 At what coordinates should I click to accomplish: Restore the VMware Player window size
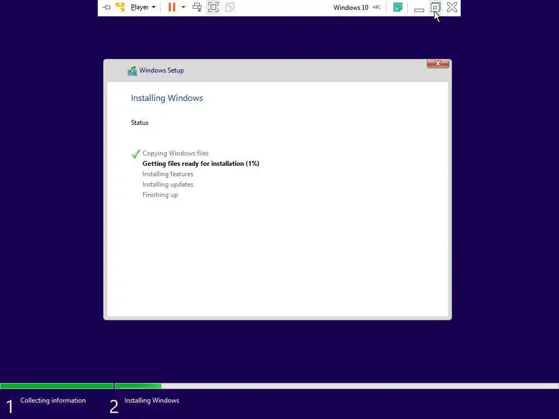[x=435, y=7]
